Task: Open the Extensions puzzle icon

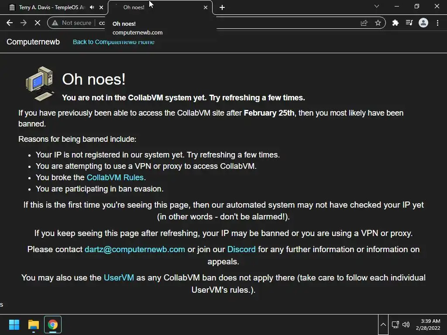Action: click(395, 23)
